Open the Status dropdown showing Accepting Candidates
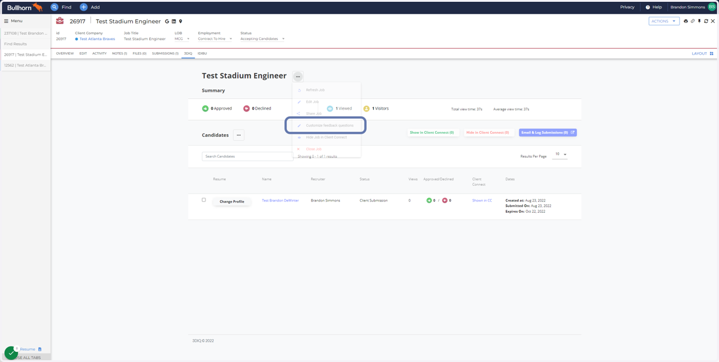Screen dimensions: 719x362 (x=262, y=39)
